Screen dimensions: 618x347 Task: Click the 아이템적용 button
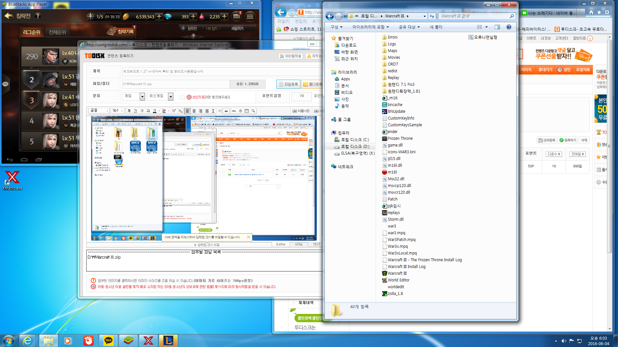(x=291, y=56)
